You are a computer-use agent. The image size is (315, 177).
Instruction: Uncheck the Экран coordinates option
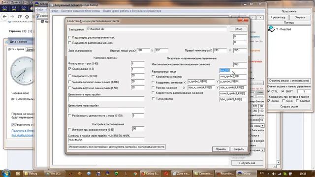click(269, 101)
